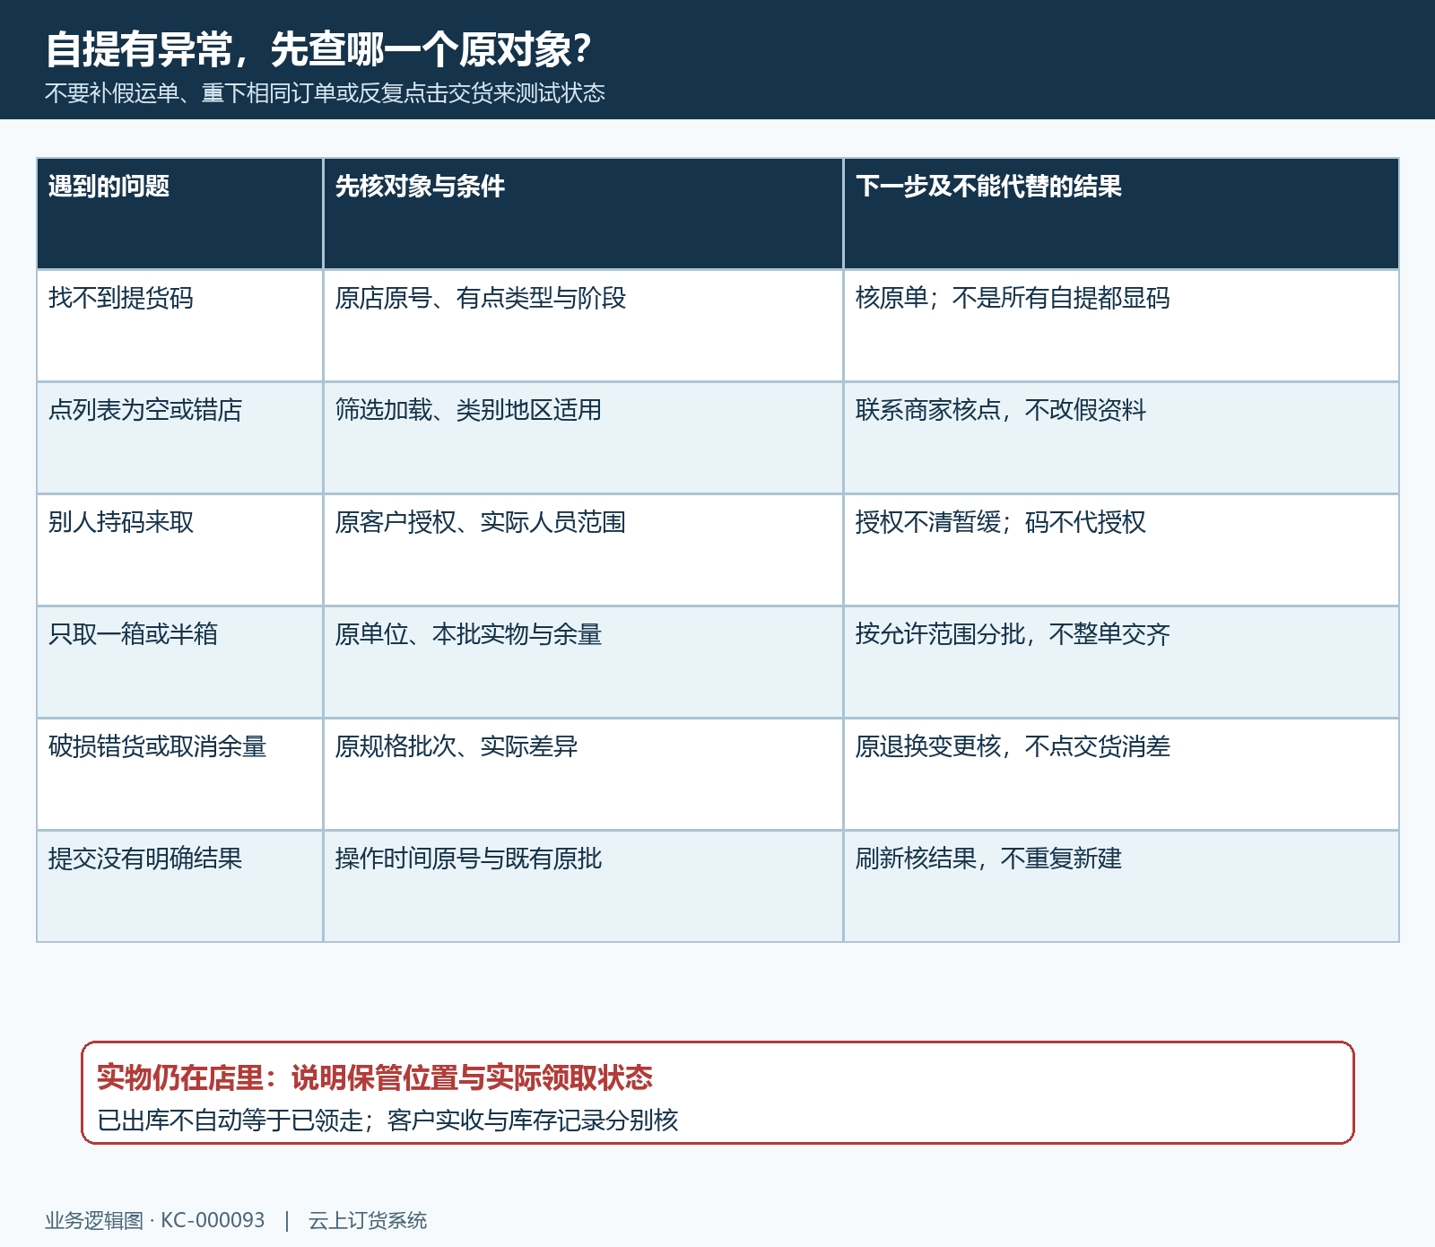1435x1247 pixels.
Task: Click the cell '筛选加载、类别地区适用'
Action: point(583,438)
